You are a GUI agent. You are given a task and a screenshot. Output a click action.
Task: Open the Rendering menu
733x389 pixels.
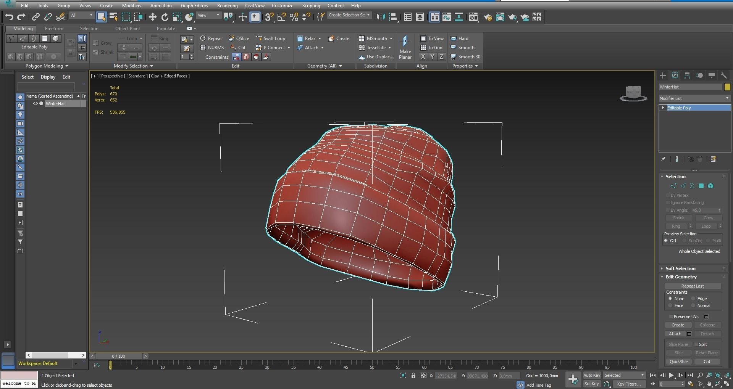[227, 6]
